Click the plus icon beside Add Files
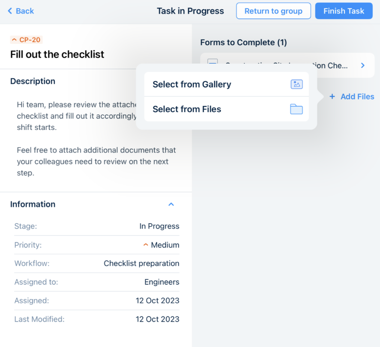Screen dimensions: 380x347 (332, 97)
